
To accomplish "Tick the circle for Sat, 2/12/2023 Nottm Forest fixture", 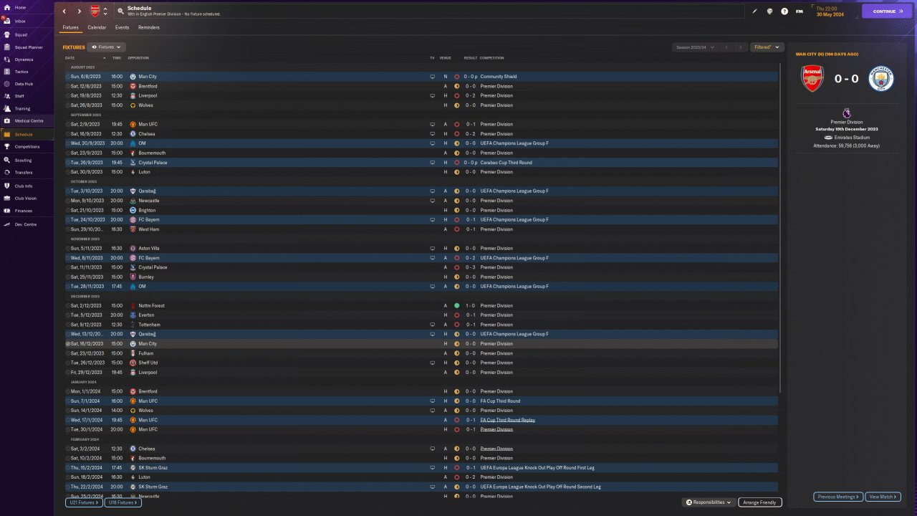I will 68,305.
